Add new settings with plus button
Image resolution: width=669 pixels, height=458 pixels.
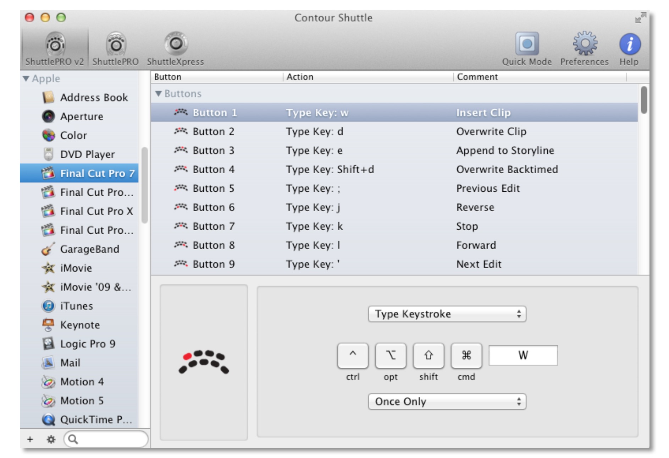[30, 440]
